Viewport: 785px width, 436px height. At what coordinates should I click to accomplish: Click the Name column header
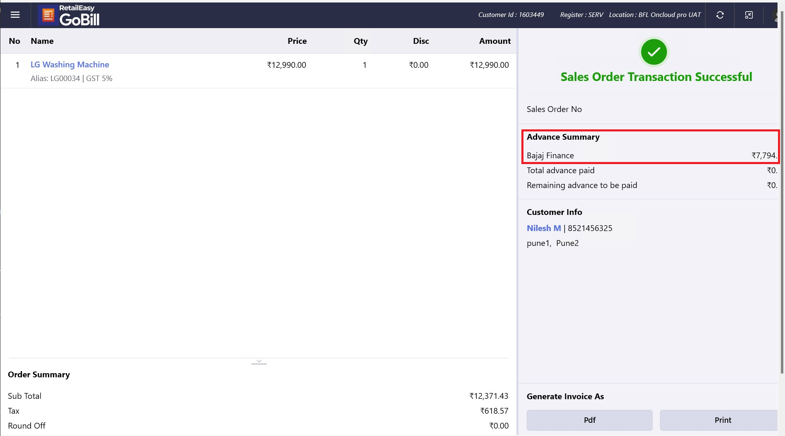point(42,41)
